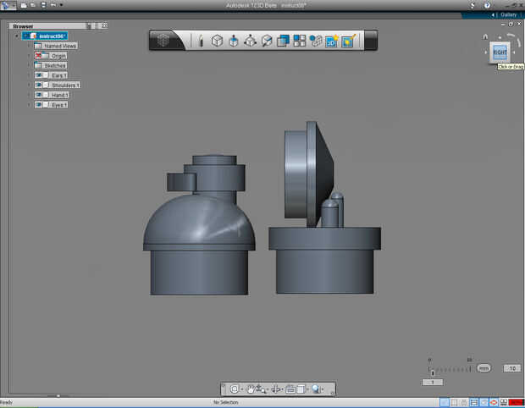525x408 pixels.
Task: Toggle Origin folder visibility icon
Action: pos(39,56)
